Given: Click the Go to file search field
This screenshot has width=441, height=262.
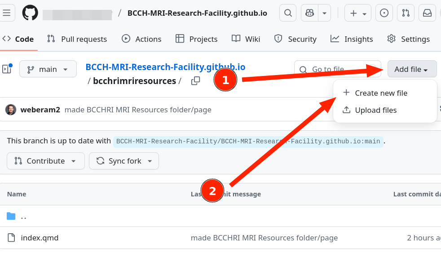Looking at the screenshot, I should [x=337, y=69].
